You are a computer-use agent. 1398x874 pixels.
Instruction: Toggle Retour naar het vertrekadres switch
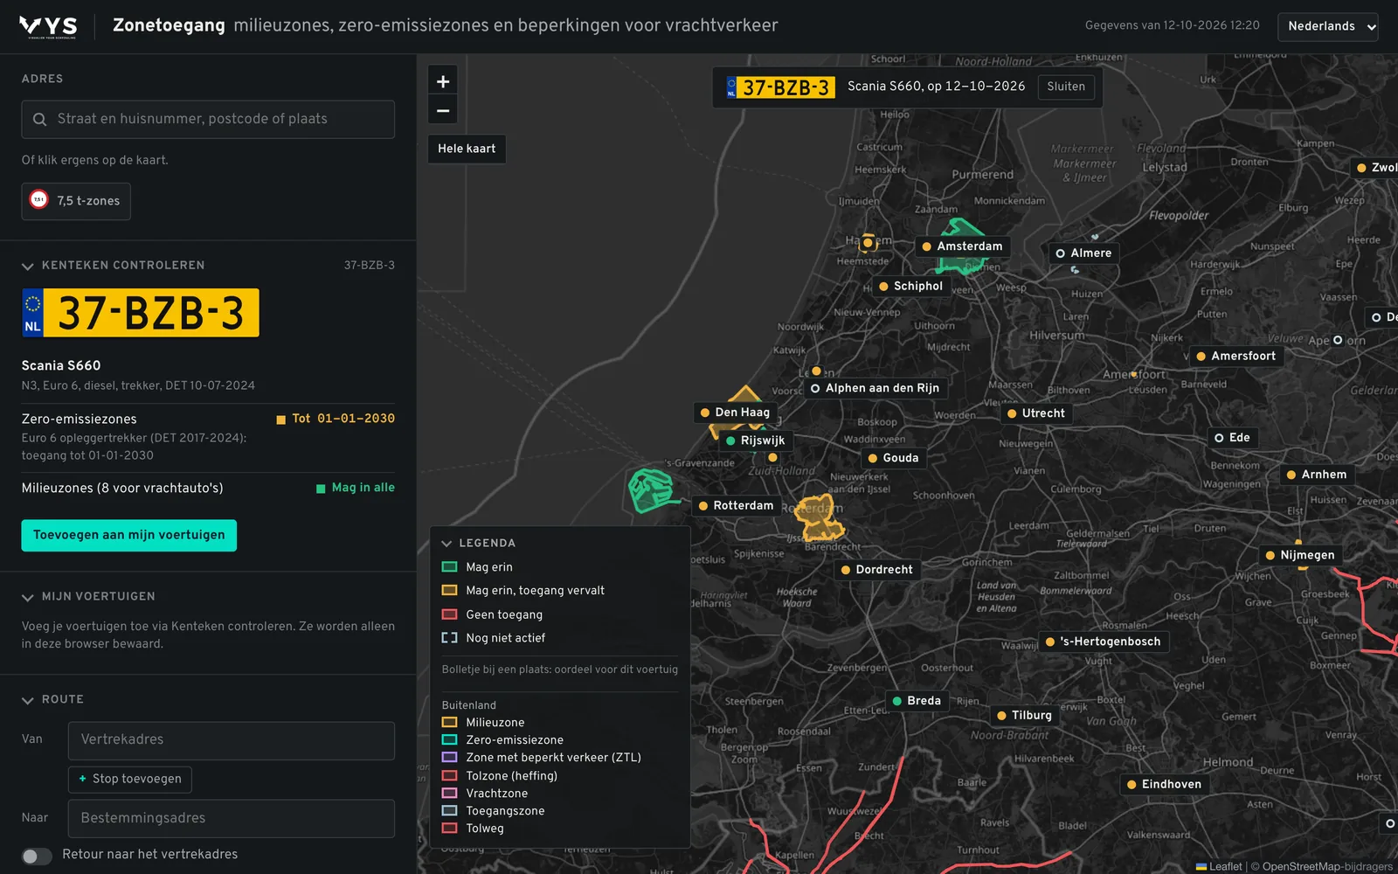point(37,856)
